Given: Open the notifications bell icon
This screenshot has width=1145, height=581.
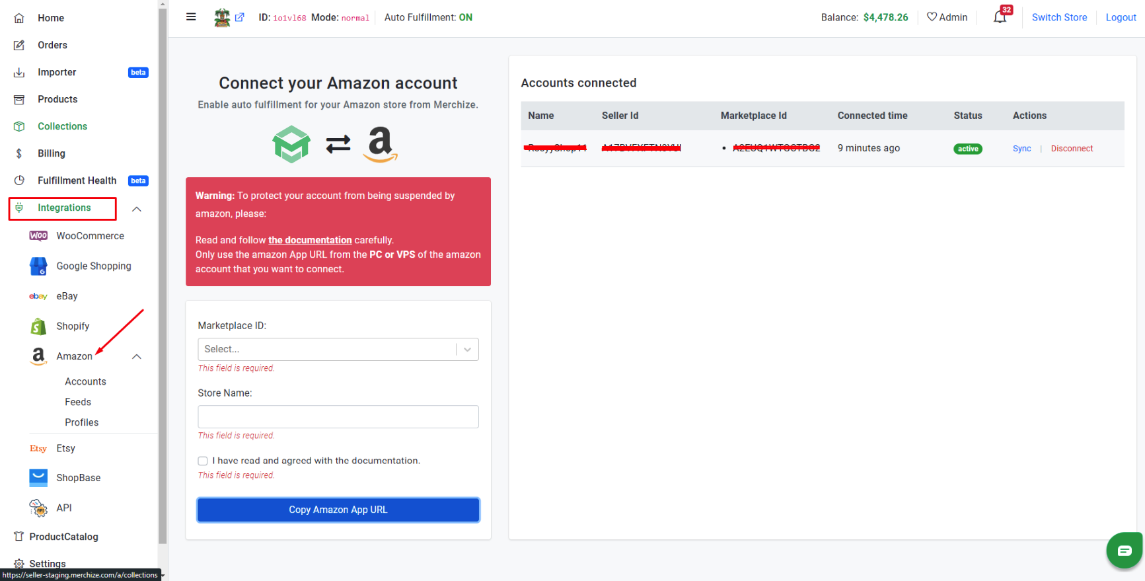Looking at the screenshot, I should [x=1000, y=17].
